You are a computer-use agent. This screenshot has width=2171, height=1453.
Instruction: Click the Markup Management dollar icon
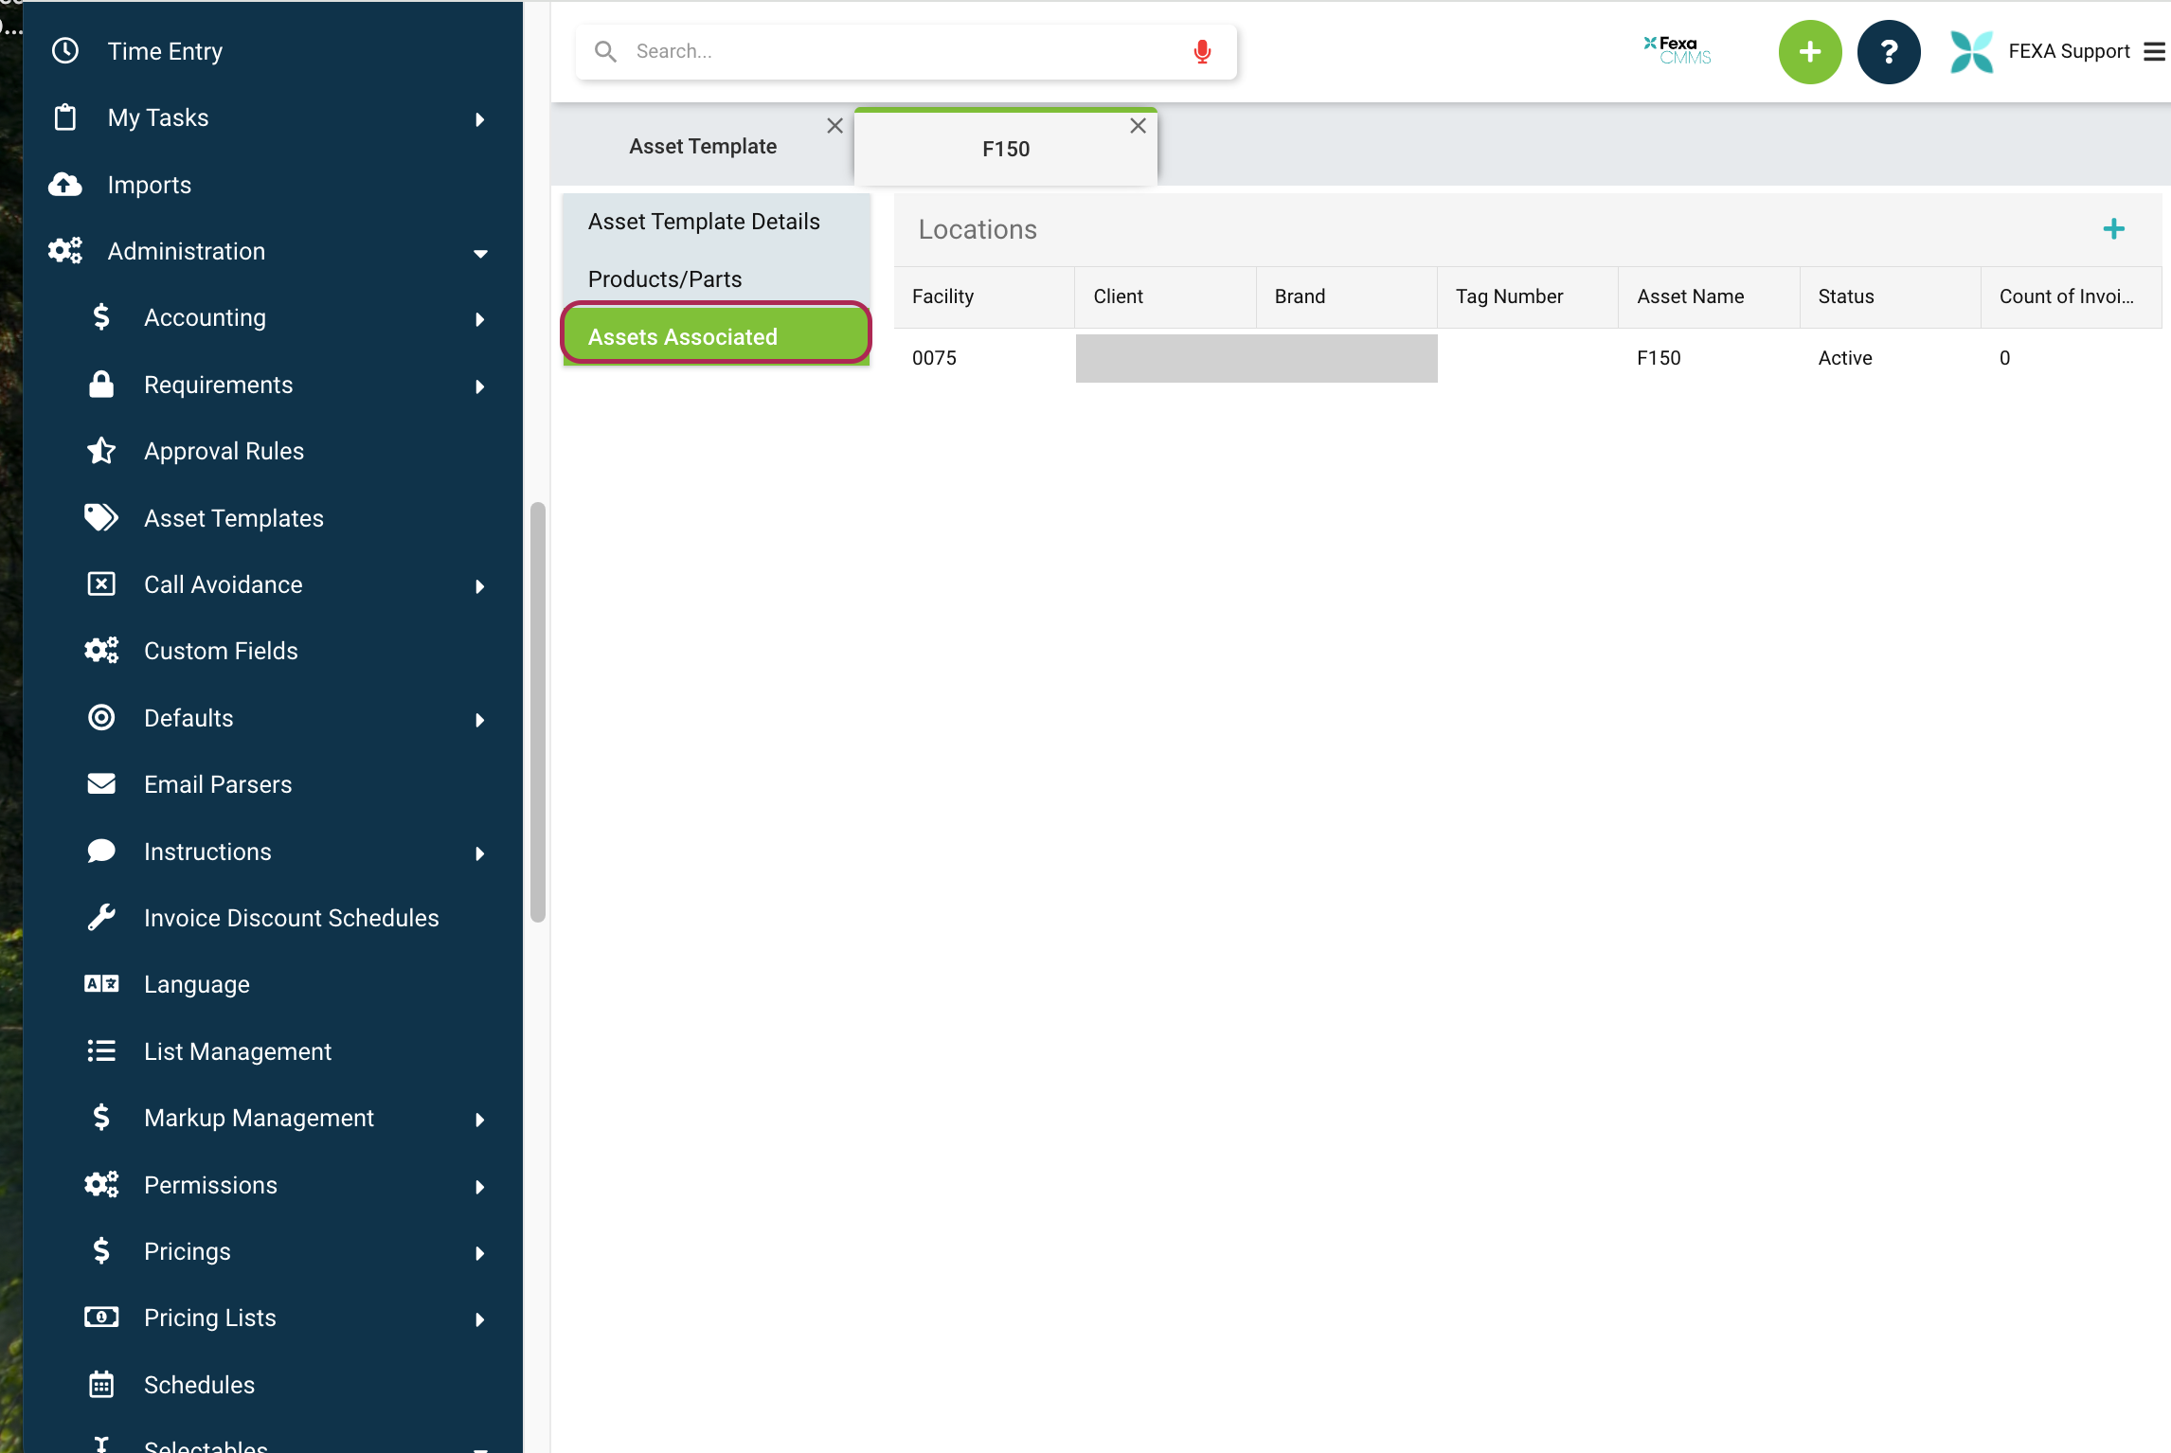coord(101,1118)
